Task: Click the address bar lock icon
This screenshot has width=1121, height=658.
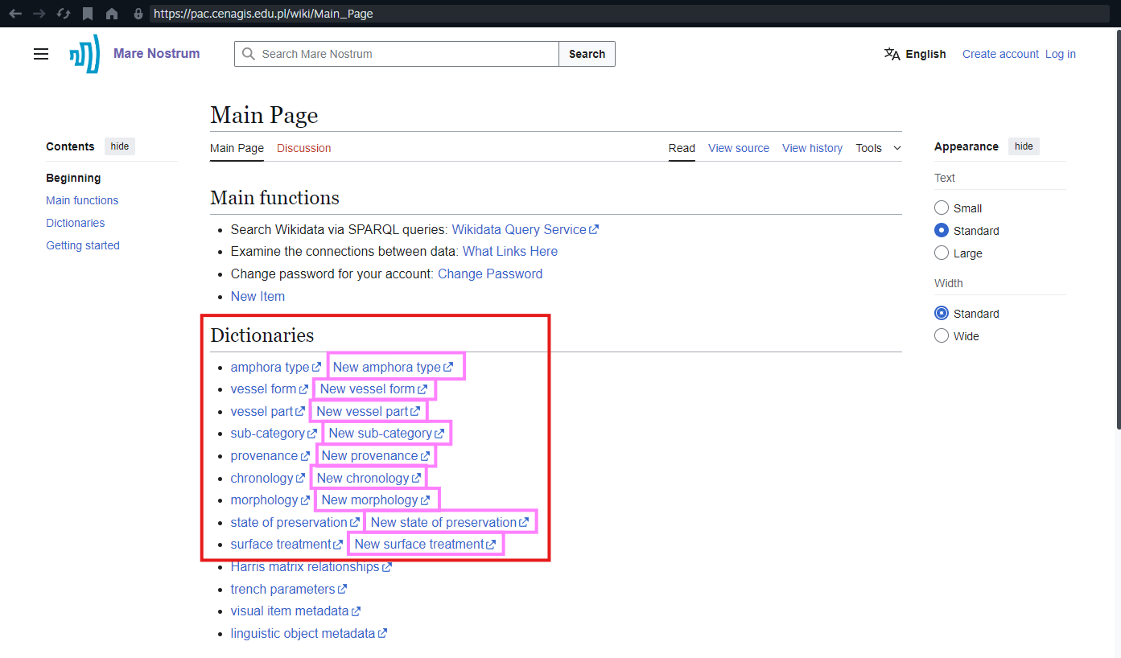Action: pos(138,14)
